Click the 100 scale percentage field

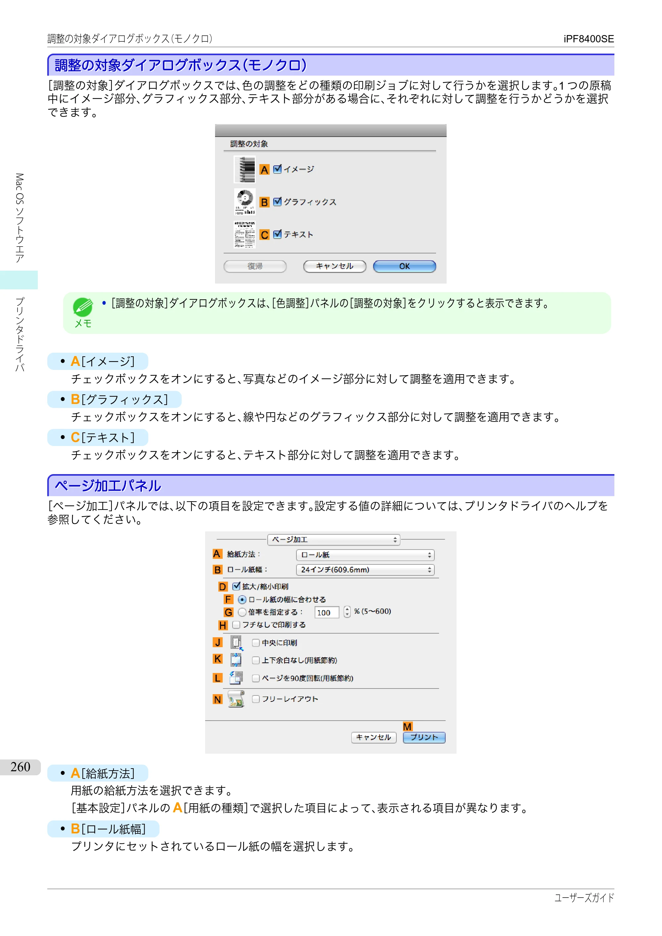point(327,612)
